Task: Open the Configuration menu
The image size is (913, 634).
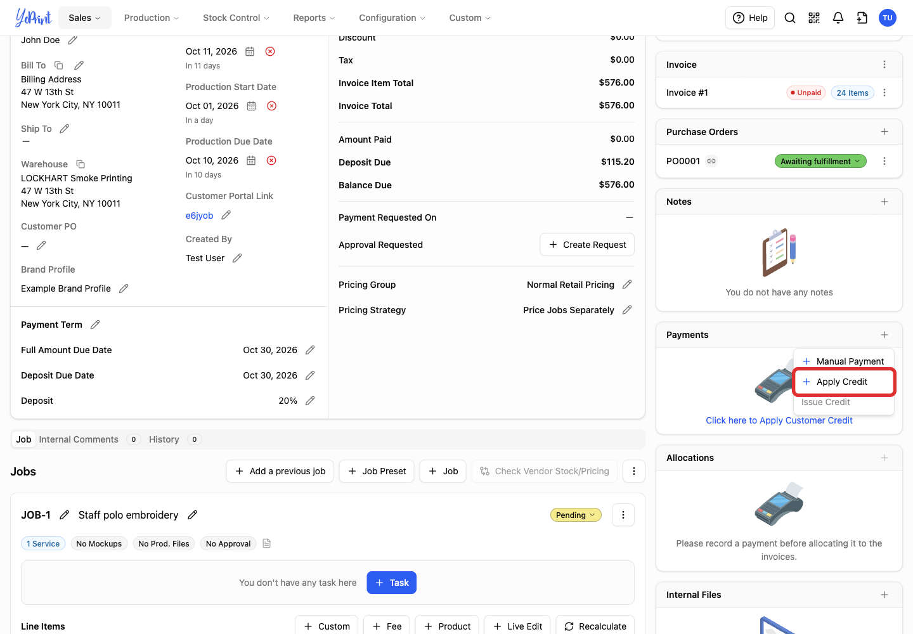Action: point(392,18)
